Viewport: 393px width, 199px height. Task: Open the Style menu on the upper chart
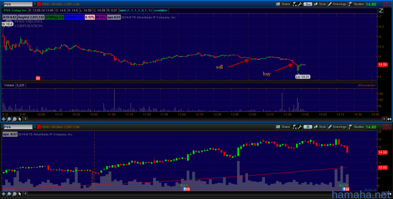(320, 4)
